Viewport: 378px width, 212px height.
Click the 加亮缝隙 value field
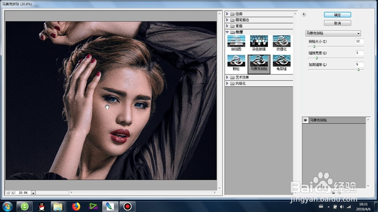(x=359, y=65)
